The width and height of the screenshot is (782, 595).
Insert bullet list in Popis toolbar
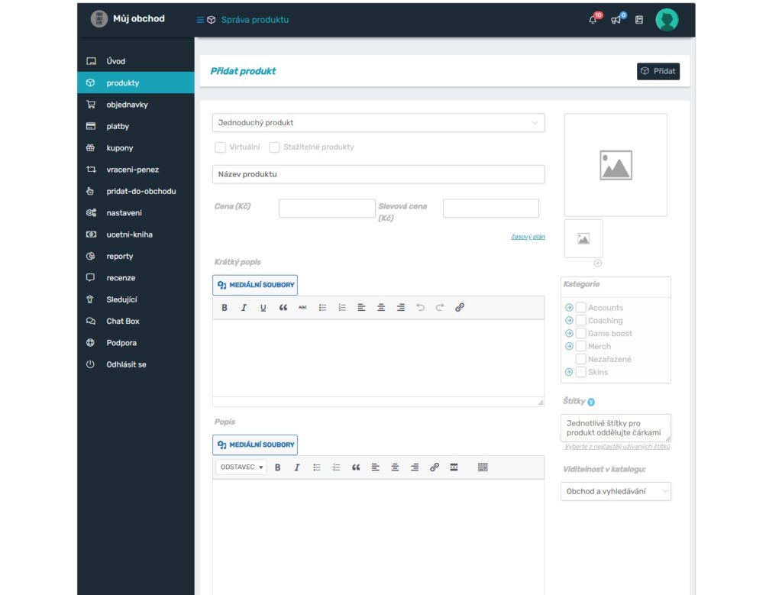(317, 467)
